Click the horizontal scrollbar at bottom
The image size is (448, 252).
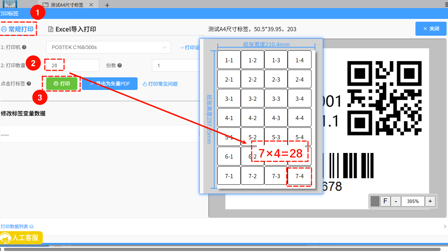[222, 249]
